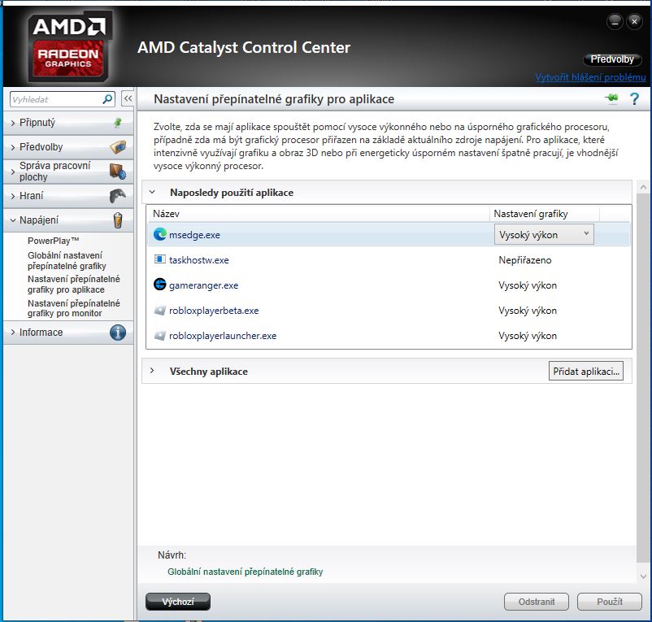Open Globální nastavení přepínatelné grafiky in sidebar

pos(67,261)
